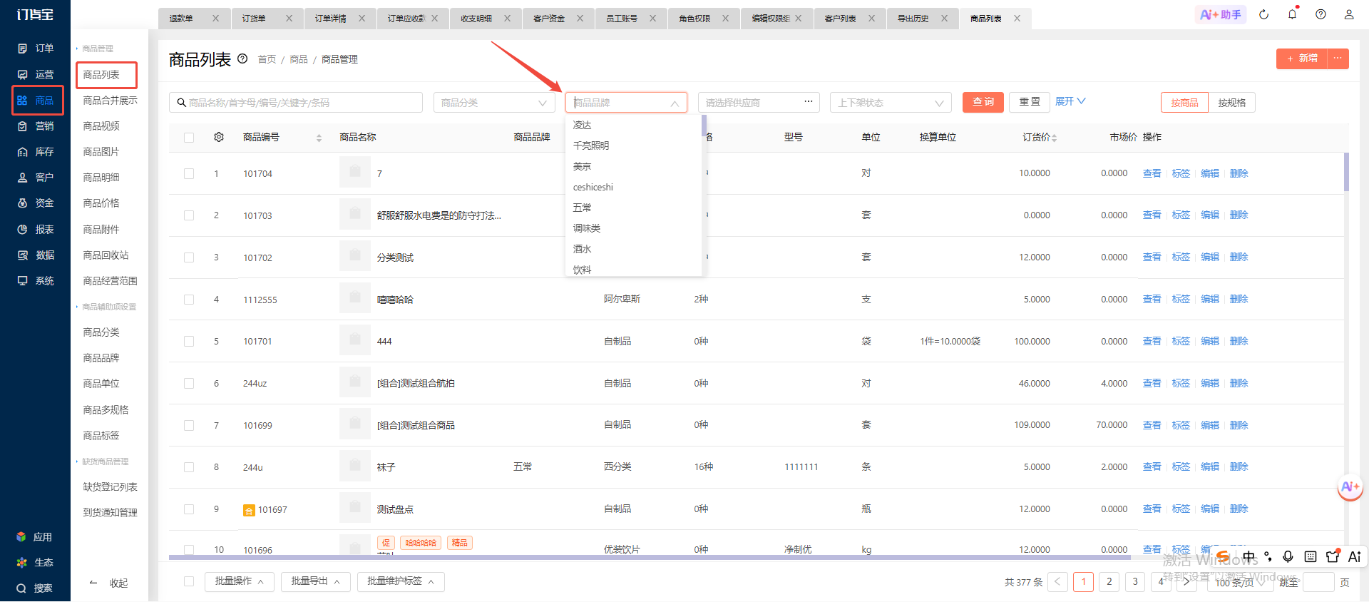Switch view to 按规格
The image size is (1369, 602).
[x=1231, y=103]
